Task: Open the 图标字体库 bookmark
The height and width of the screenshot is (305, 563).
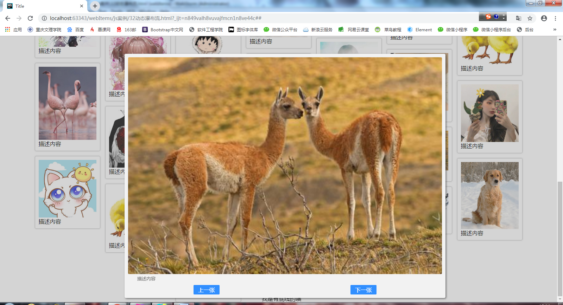Action: [243, 30]
